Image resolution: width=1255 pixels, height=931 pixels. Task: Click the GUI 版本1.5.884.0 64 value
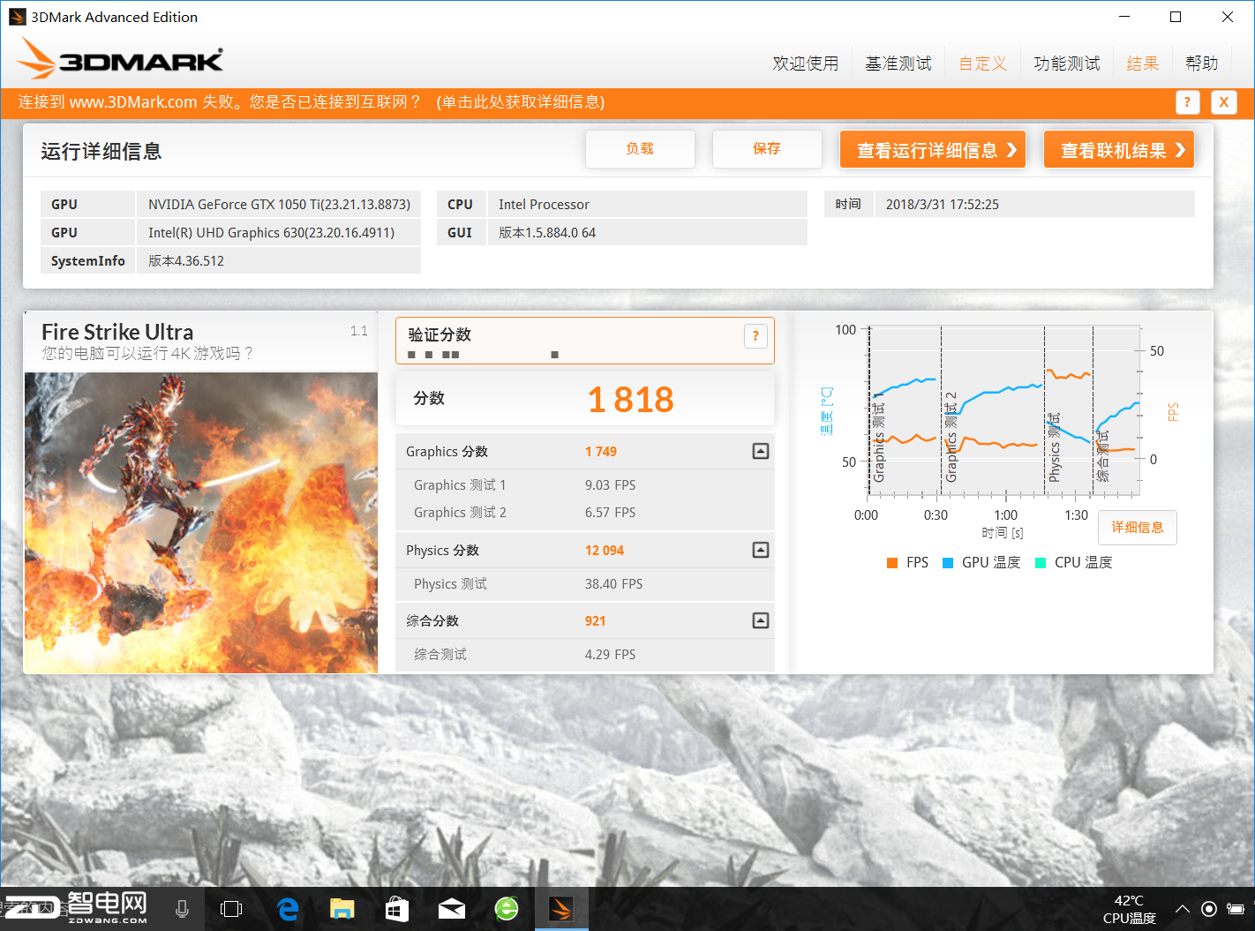[648, 232]
